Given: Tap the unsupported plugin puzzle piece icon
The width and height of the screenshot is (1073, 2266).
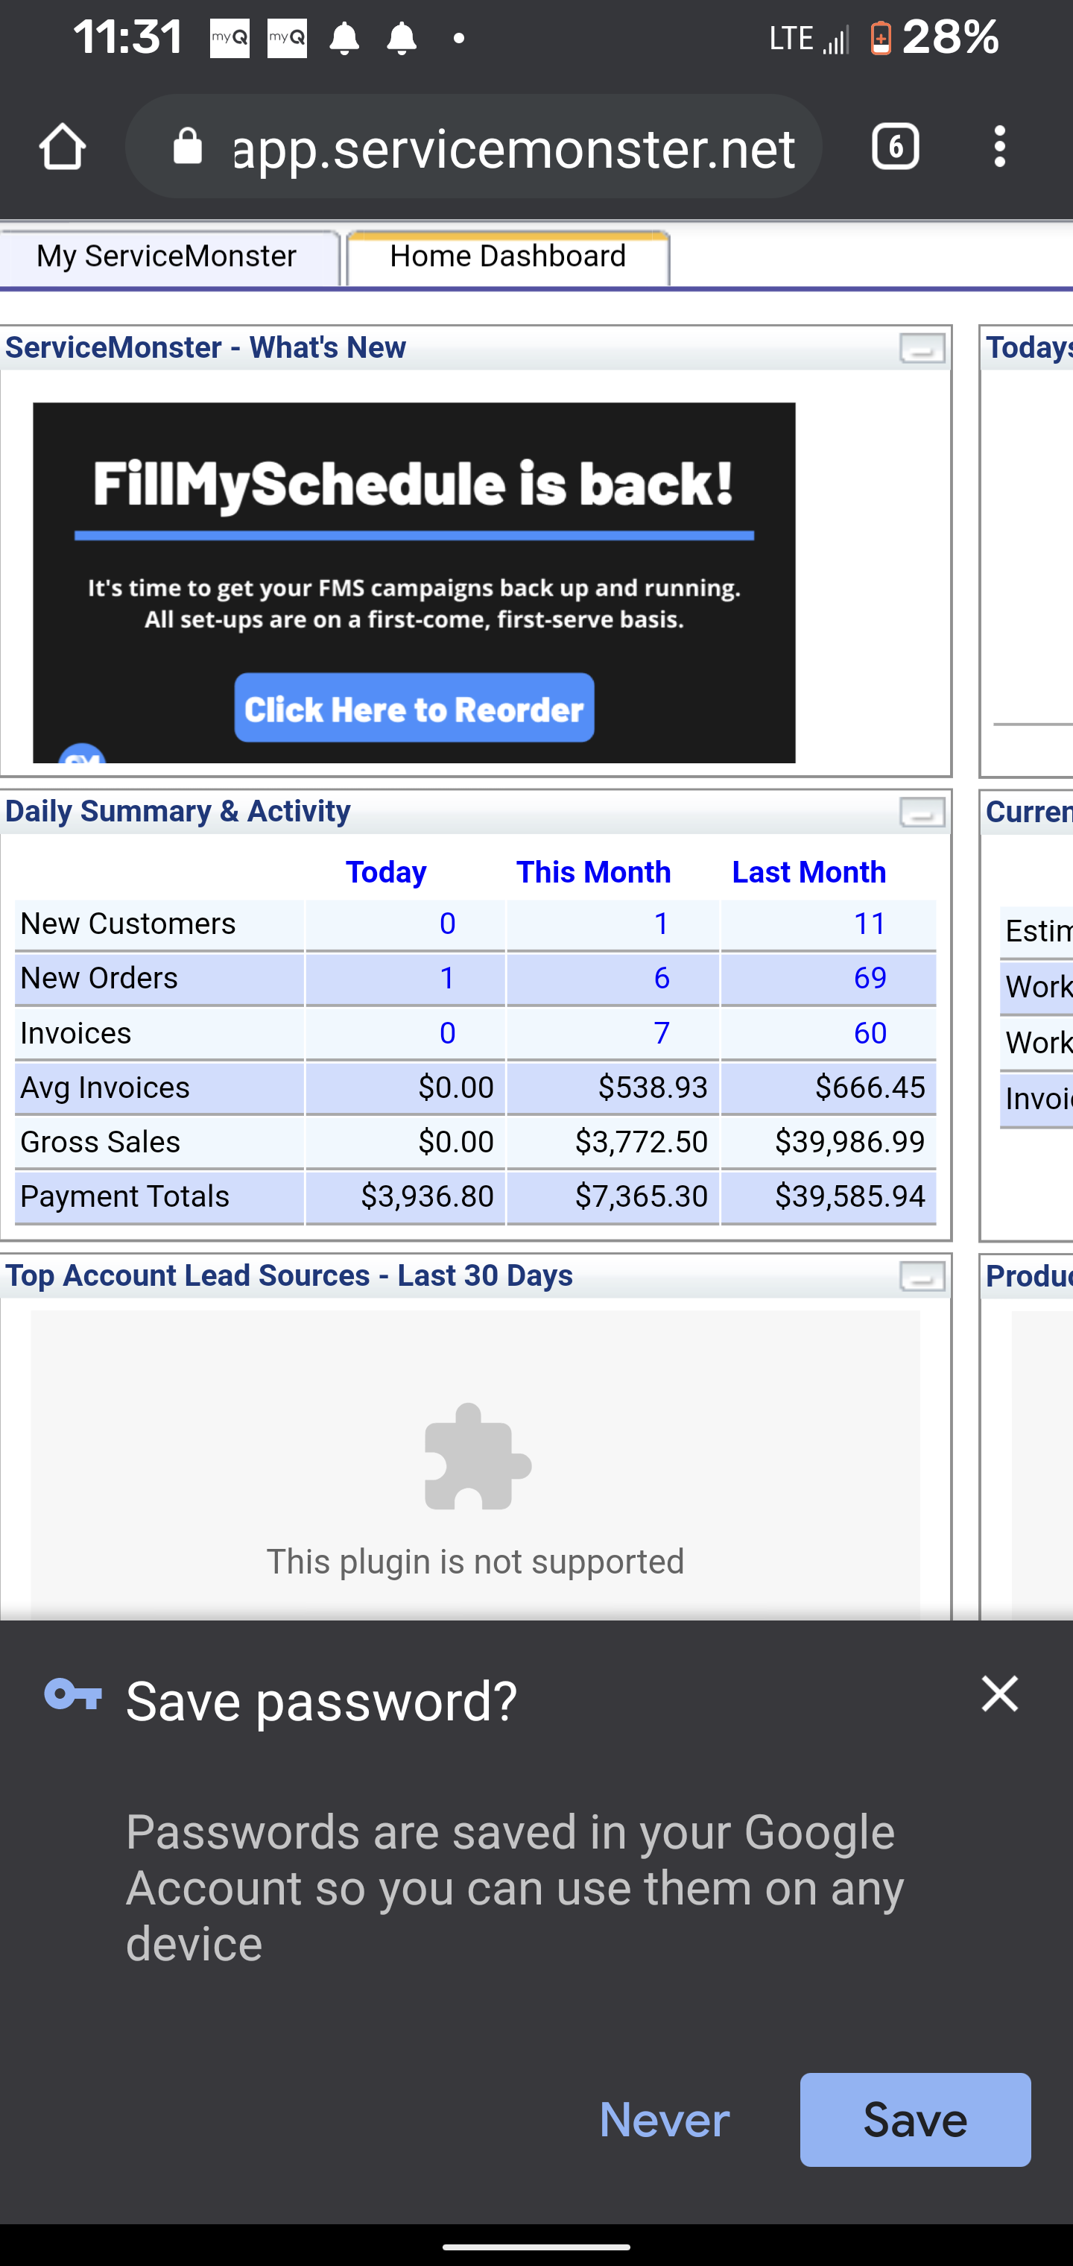Looking at the screenshot, I should [477, 1457].
